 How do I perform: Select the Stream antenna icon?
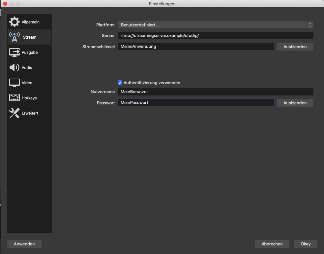coord(15,37)
